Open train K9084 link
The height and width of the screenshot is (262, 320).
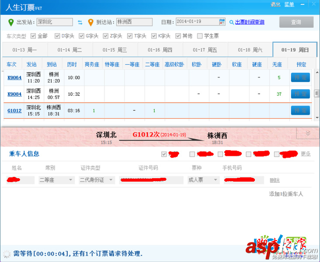point(14,94)
